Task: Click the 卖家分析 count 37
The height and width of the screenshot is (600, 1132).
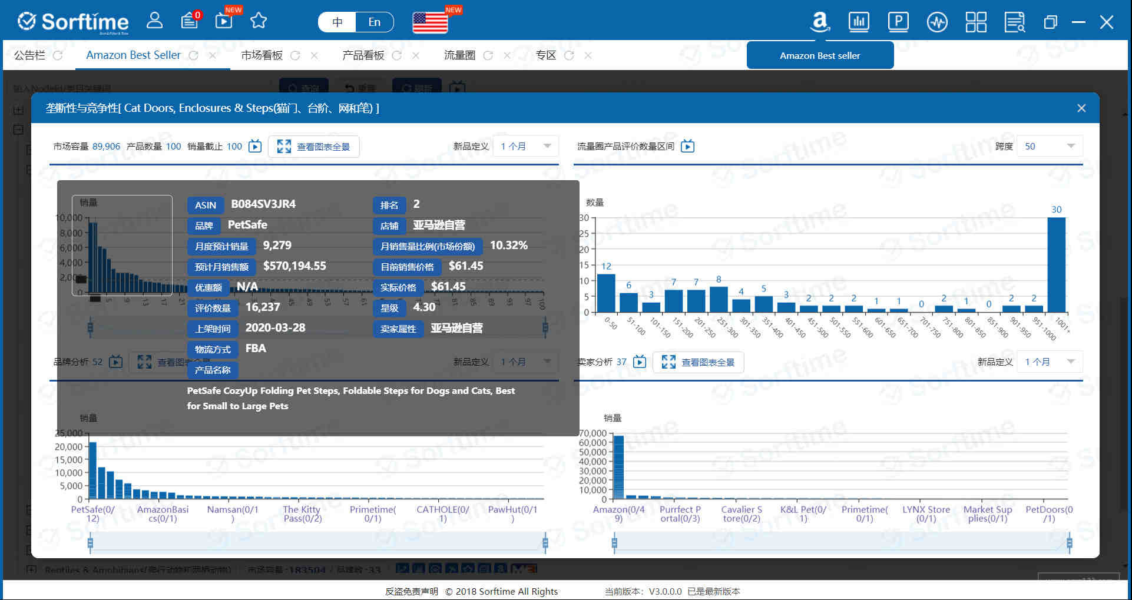Action: point(621,362)
